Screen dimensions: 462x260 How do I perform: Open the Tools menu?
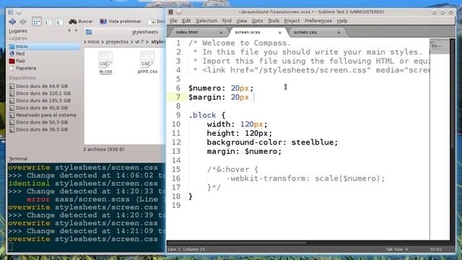click(x=273, y=21)
